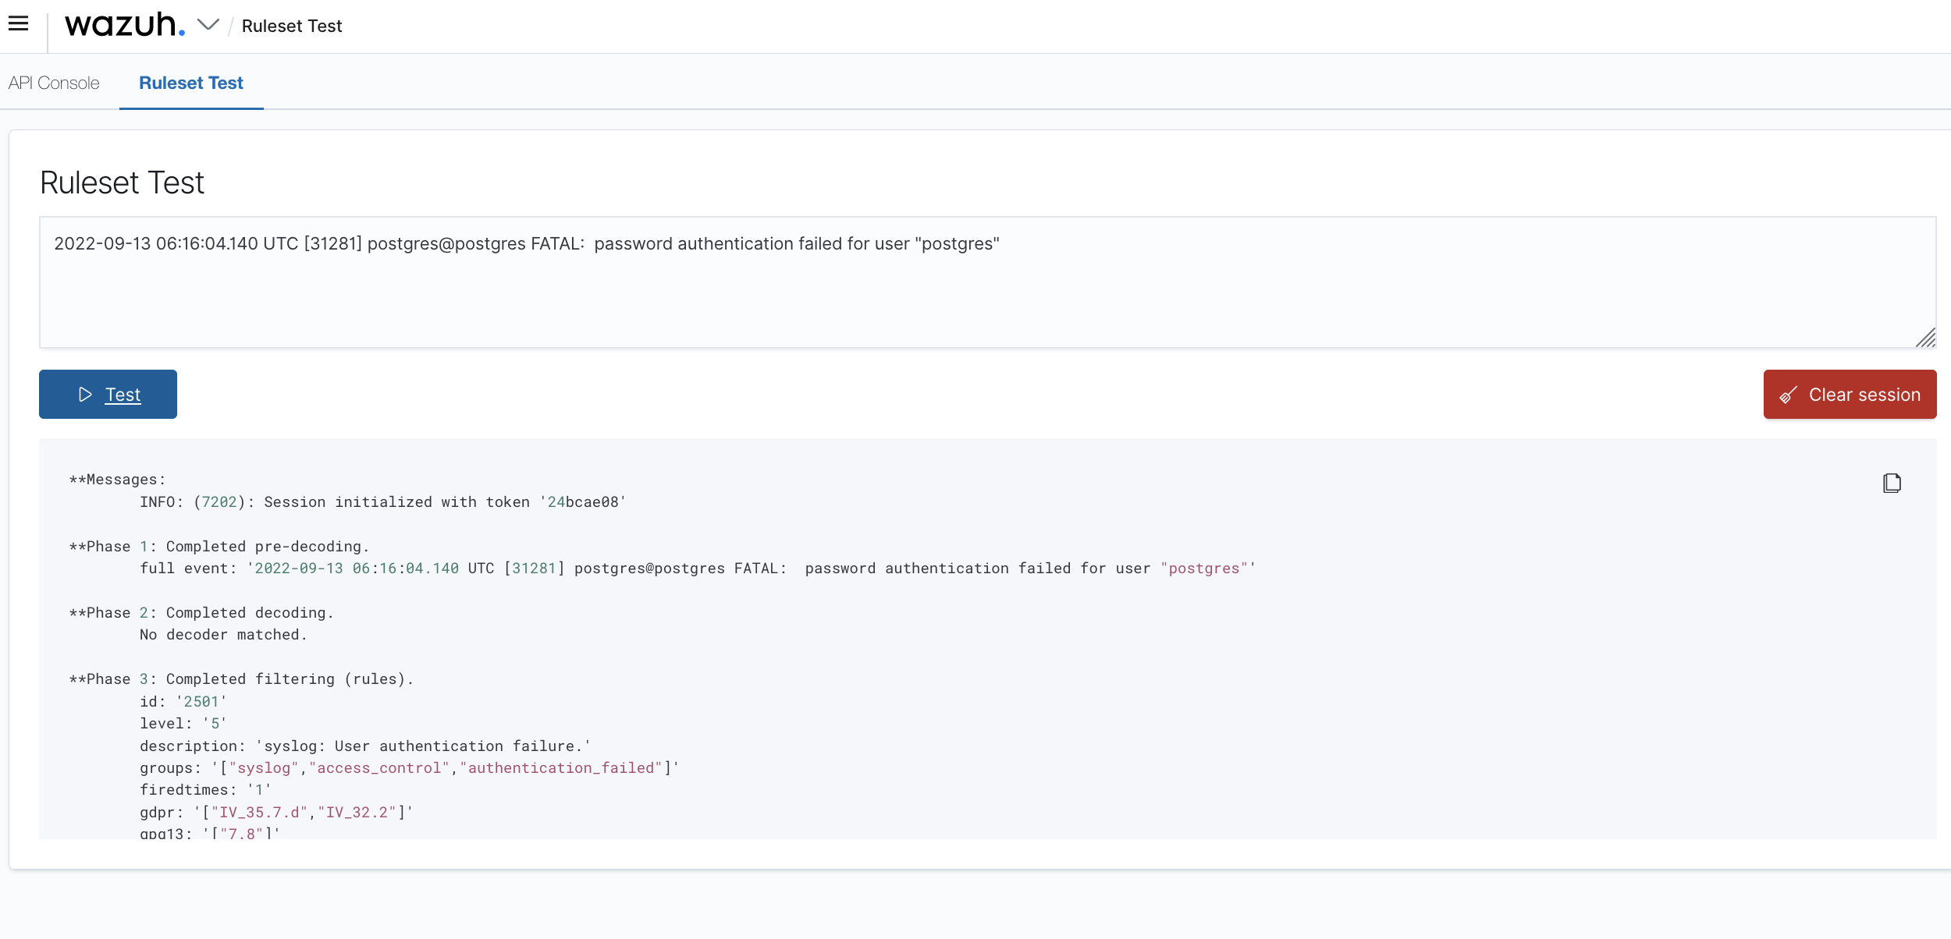
Task: Click Clear session to reset the session
Action: [x=1849, y=395]
